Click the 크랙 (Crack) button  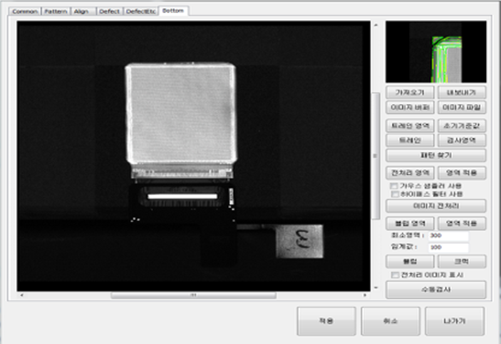(x=462, y=261)
